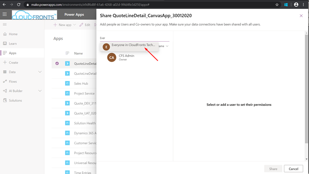Click the browser reload button

click(x=19, y=5)
